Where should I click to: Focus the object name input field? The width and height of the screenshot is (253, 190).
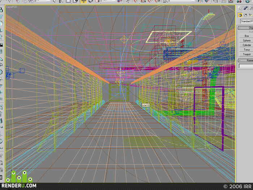pyautogui.click(x=246, y=66)
